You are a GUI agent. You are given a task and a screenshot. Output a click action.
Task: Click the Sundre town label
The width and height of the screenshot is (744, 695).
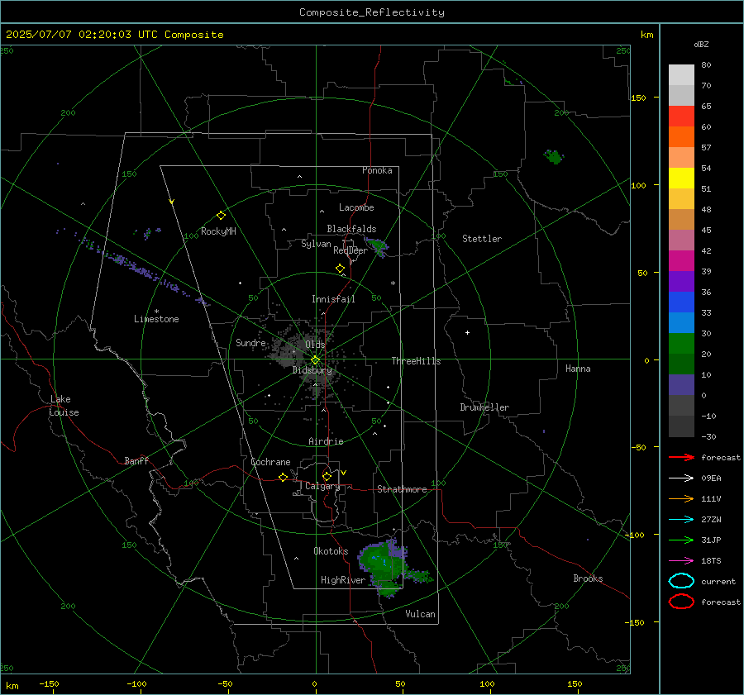click(x=250, y=342)
